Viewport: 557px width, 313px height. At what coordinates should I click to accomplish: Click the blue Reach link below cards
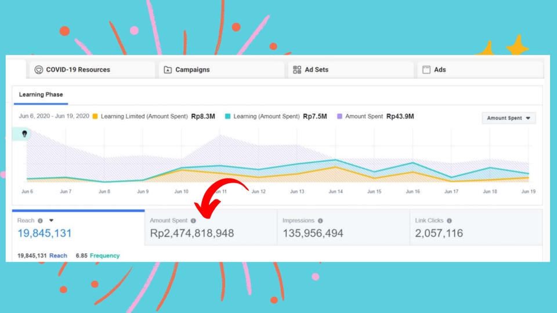(x=58, y=256)
